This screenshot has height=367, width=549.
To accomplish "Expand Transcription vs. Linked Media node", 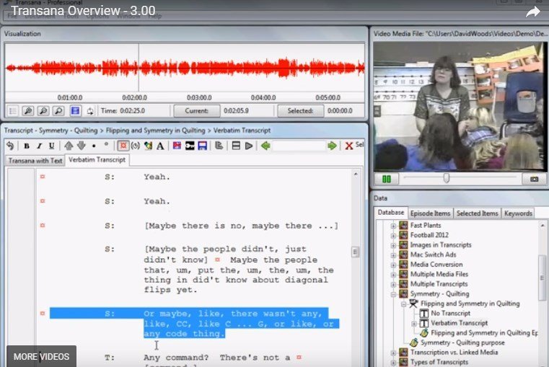I will click(x=393, y=353).
